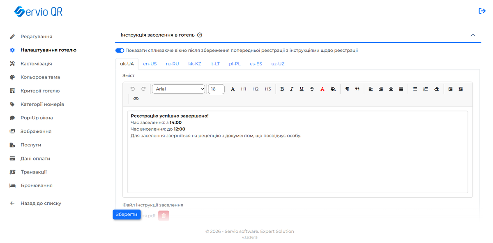Click the Зберегти save button
This screenshot has height=243, width=493.
pyautogui.click(x=127, y=214)
